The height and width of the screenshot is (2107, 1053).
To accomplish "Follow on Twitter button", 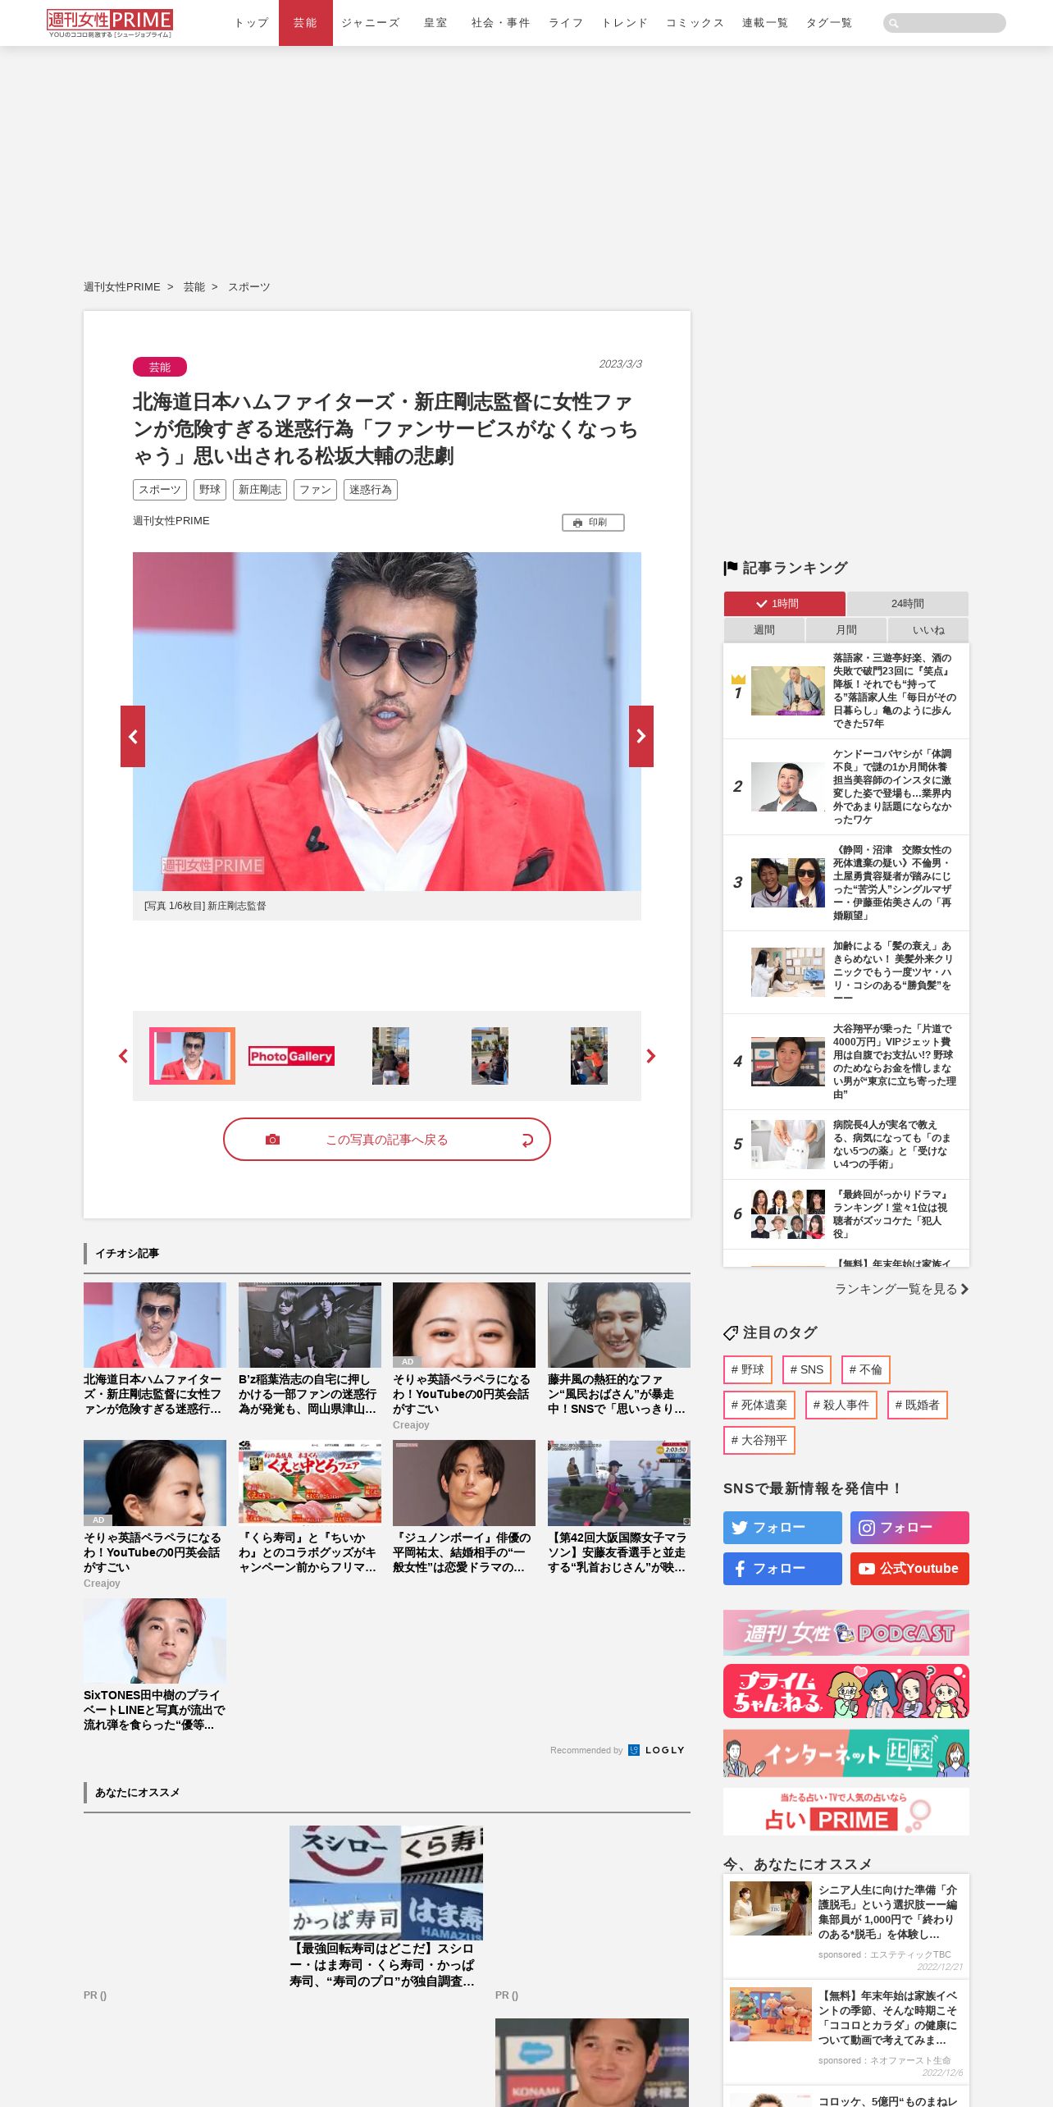I will 782,1528.
